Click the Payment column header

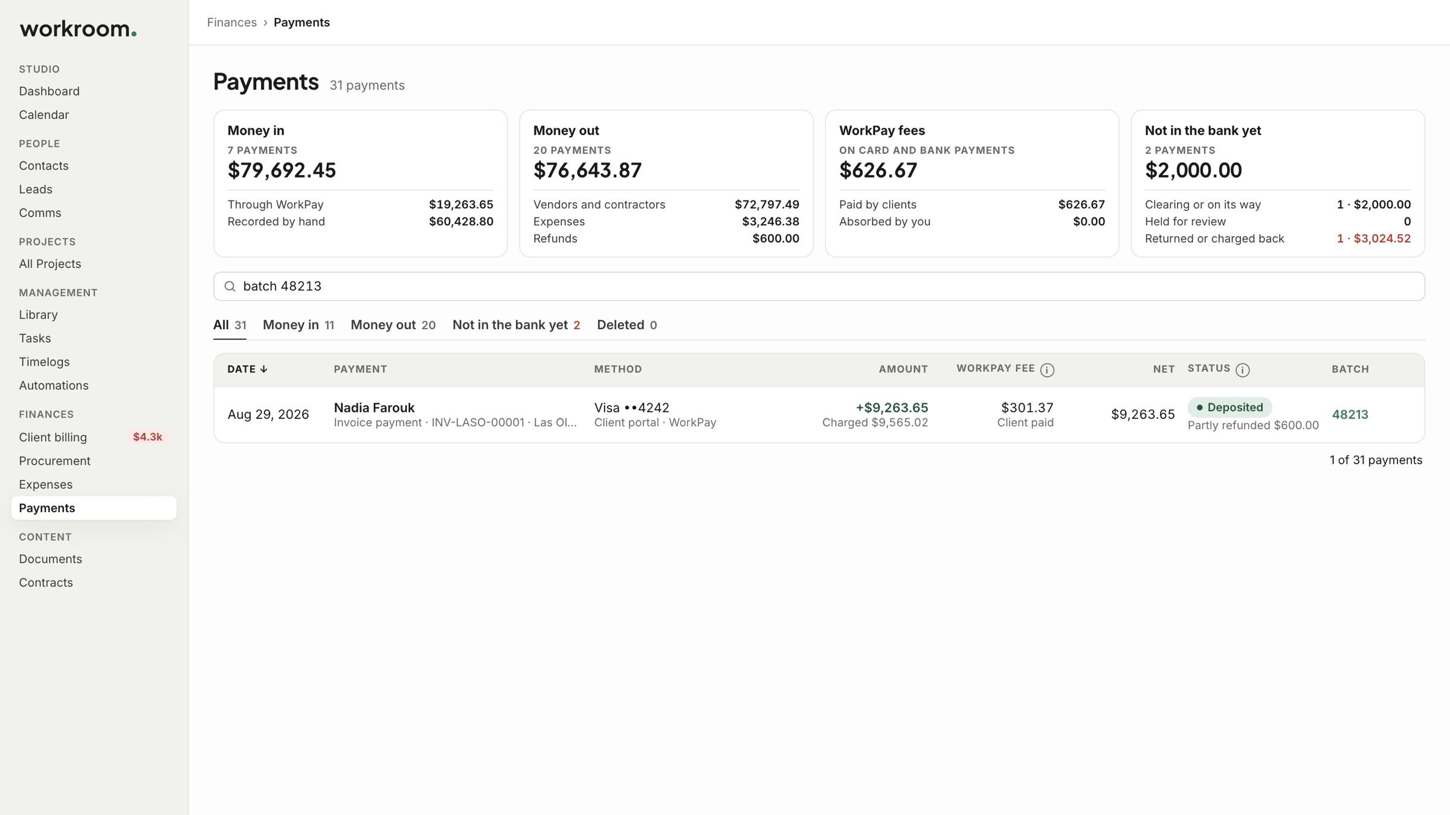(x=360, y=369)
